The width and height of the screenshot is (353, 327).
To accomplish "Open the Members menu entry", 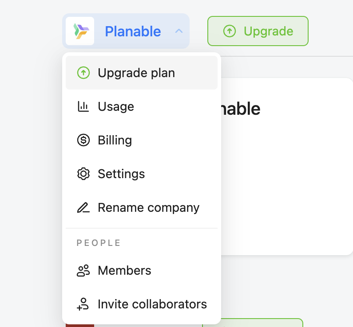I will (x=124, y=270).
